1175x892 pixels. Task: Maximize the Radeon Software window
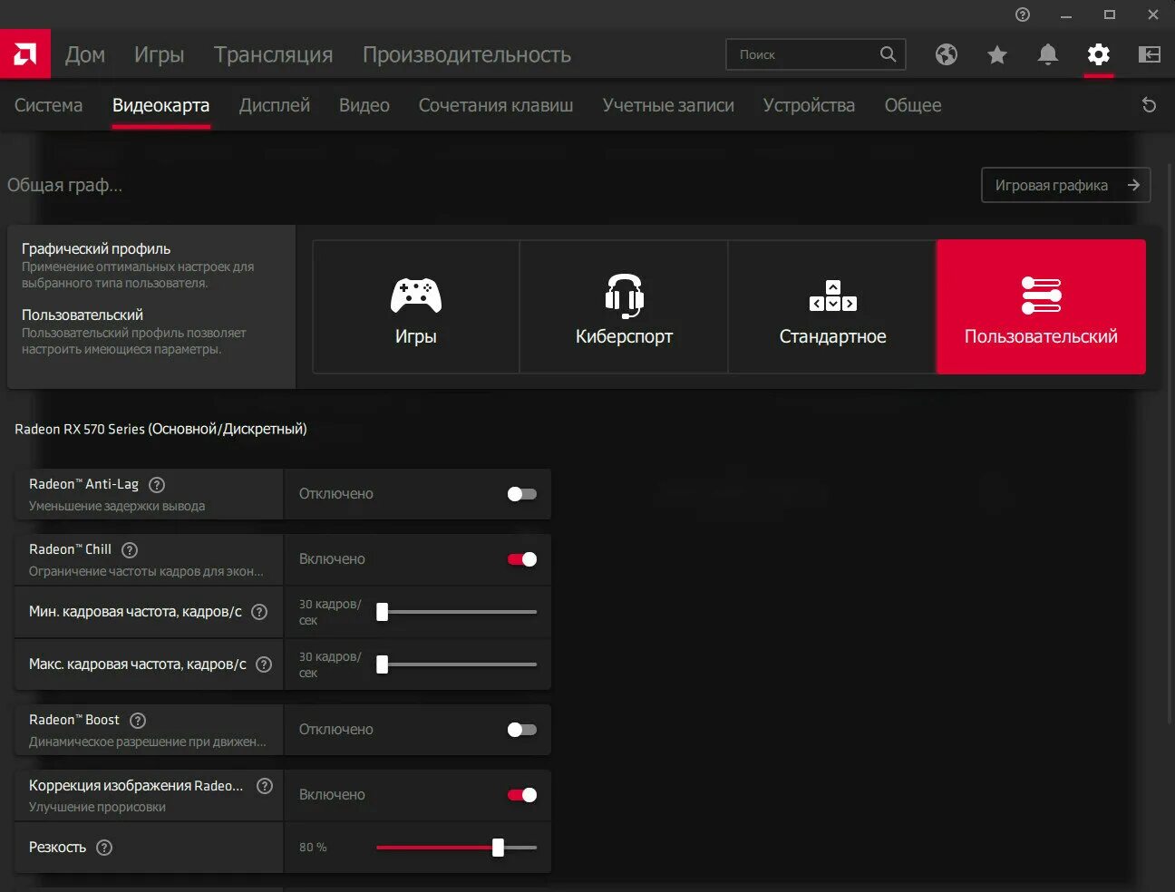[x=1110, y=15]
